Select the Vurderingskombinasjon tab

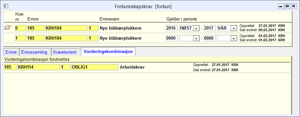(x=108, y=52)
